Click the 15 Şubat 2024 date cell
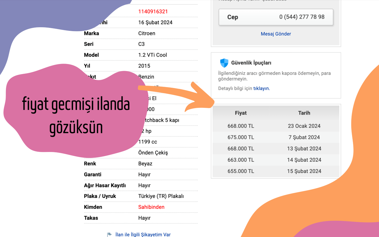 304,171
